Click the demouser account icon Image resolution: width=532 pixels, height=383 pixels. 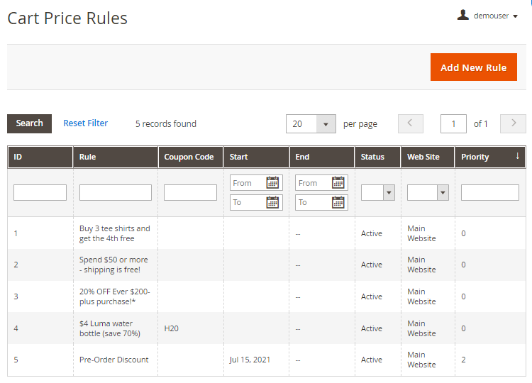pos(463,15)
